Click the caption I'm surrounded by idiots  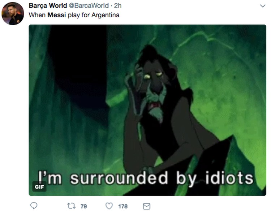click(146, 178)
